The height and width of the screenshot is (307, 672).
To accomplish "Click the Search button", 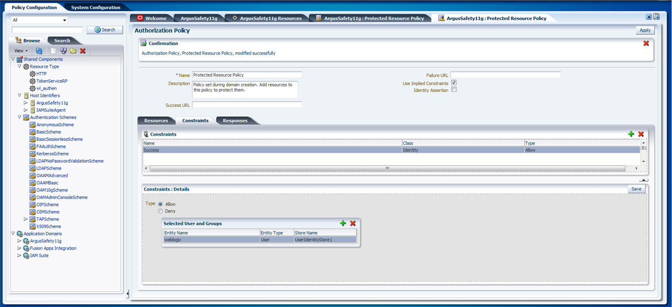I will [x=105, y=30].
